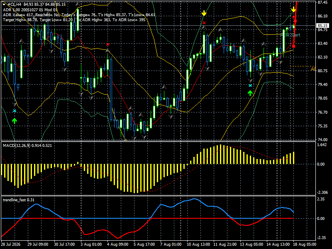Click the '#CL,H4' chart title text
This screenshot has height=249, width=332.
click(15, 5)
